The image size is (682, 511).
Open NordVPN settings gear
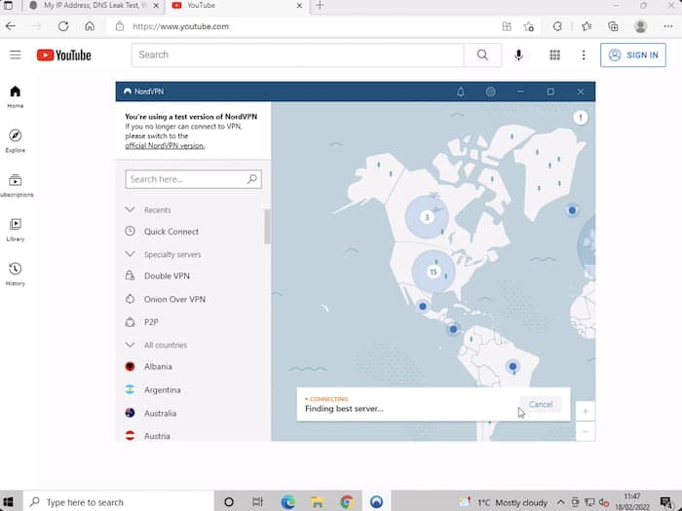pos(491,91)
